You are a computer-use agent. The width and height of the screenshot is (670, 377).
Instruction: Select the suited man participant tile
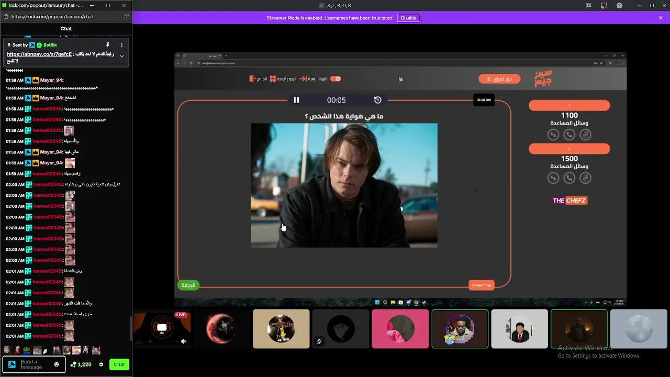click(x=519, y=329)
